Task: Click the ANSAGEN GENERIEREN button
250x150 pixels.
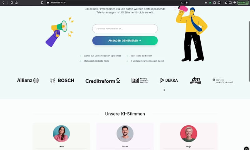Action: [125, 41]
